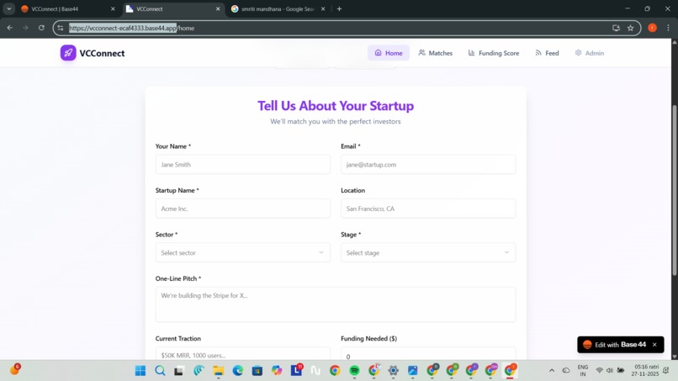Viewport: 678px width, 381px height.
Task: Close the smriti mandhana Google Search tab
Action: tap(322, 8)
